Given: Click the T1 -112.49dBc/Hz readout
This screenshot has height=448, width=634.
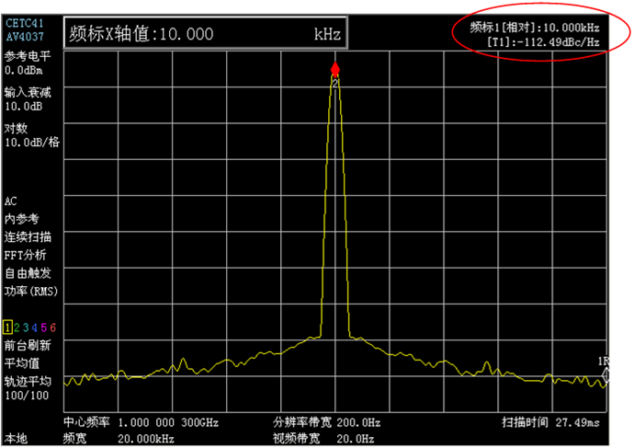Looking at the screenshot, I should coord(546,43).
